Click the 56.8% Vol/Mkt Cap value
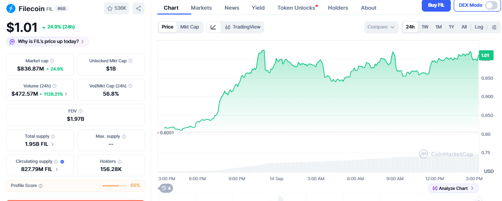The width and height of the screenshot is (502, 201). pos(111,94)
